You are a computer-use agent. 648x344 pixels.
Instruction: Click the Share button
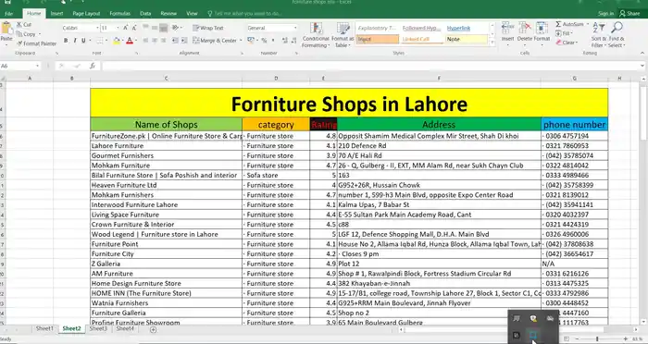click(629, 14)
